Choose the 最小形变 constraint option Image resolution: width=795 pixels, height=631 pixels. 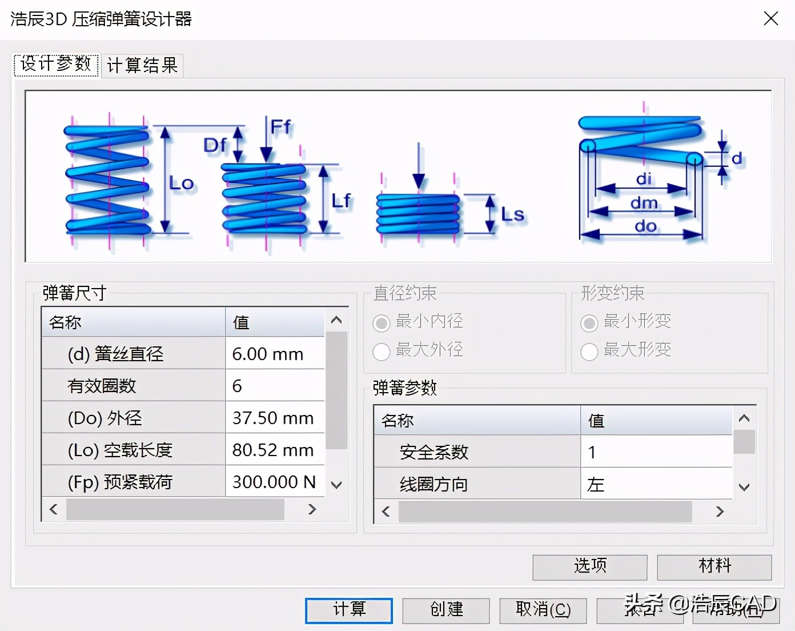589,322
